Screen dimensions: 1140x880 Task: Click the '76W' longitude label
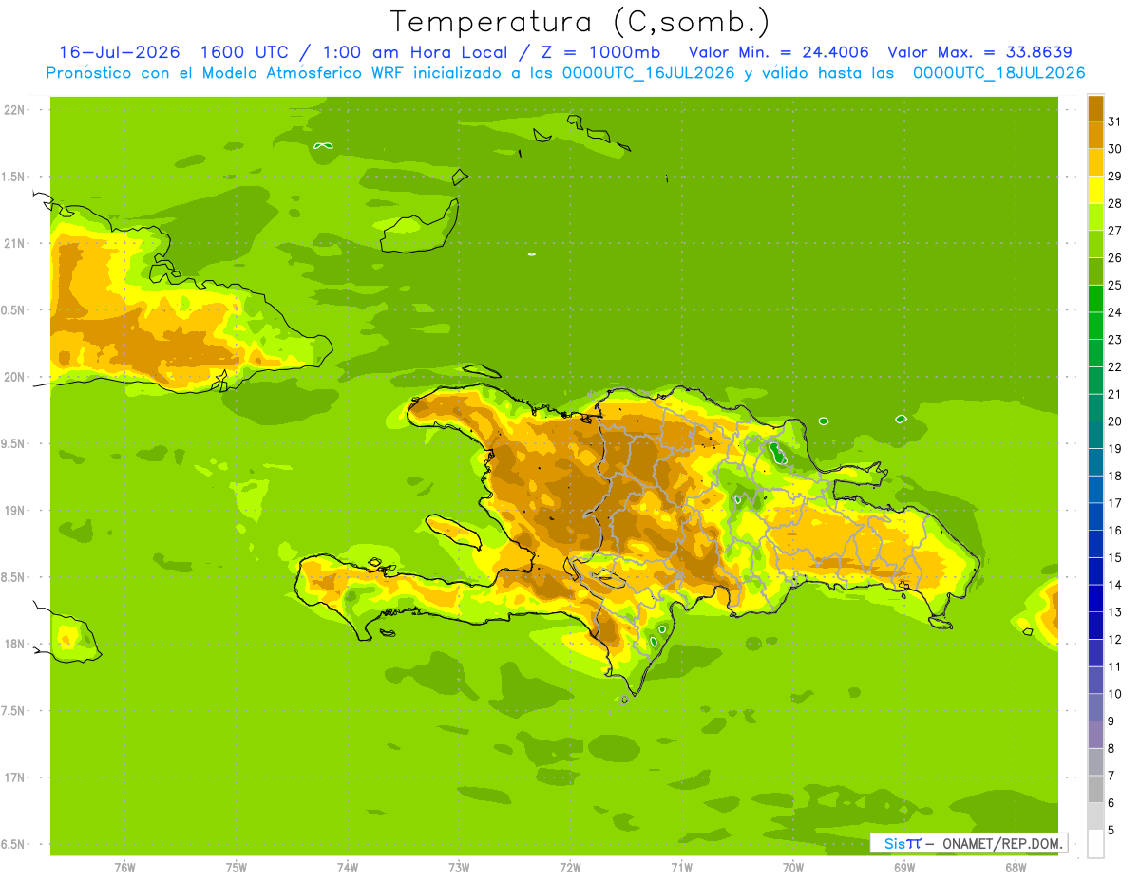(124, 868)
